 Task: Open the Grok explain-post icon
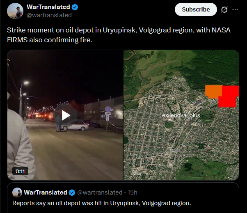pyautogui.click(x=224, y=9)
